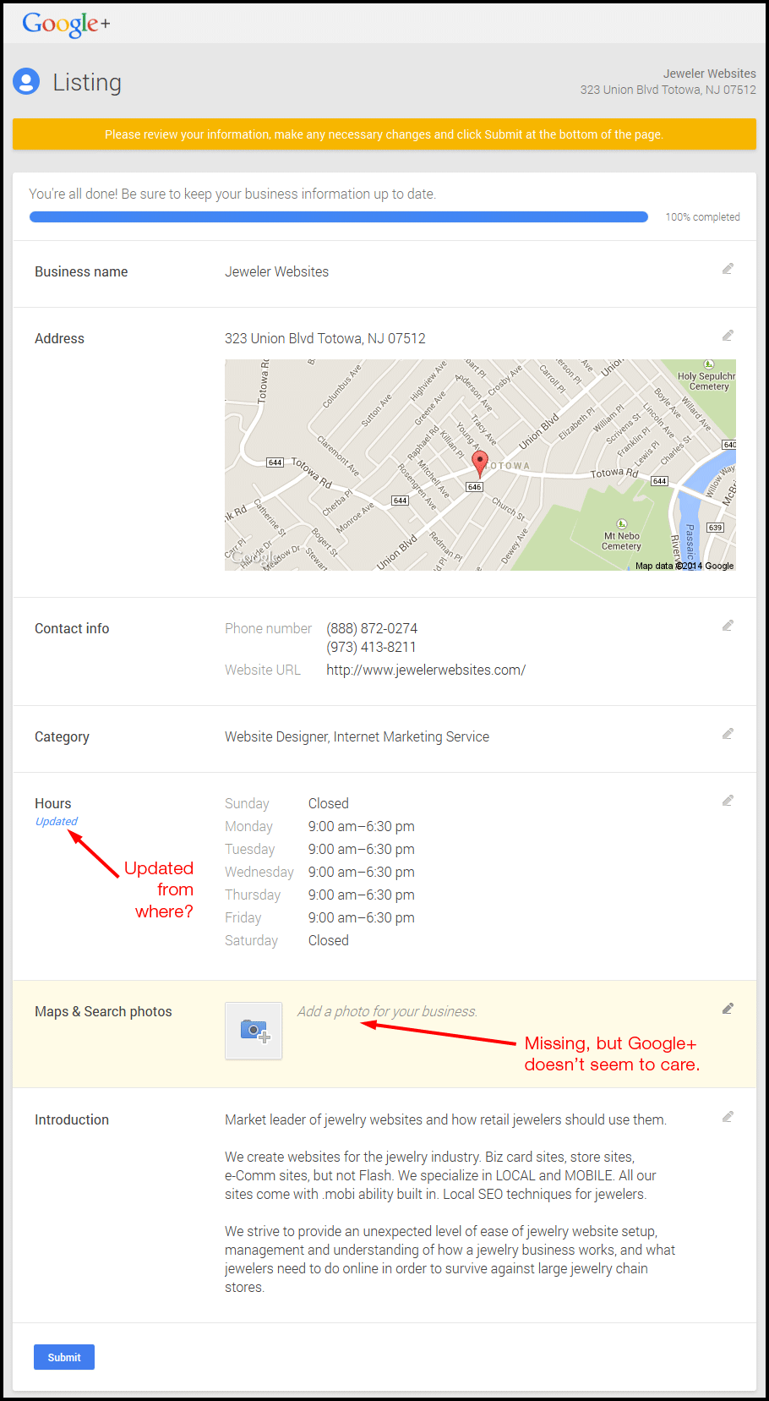This screenshot has height=1401, width=769.
Task: Click the header business name Jeweler Websites
Action: point(710,74)
